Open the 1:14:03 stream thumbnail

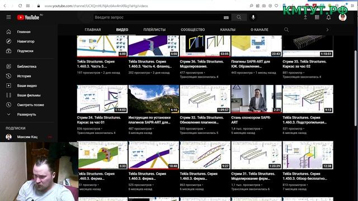(x=102, y=99)
